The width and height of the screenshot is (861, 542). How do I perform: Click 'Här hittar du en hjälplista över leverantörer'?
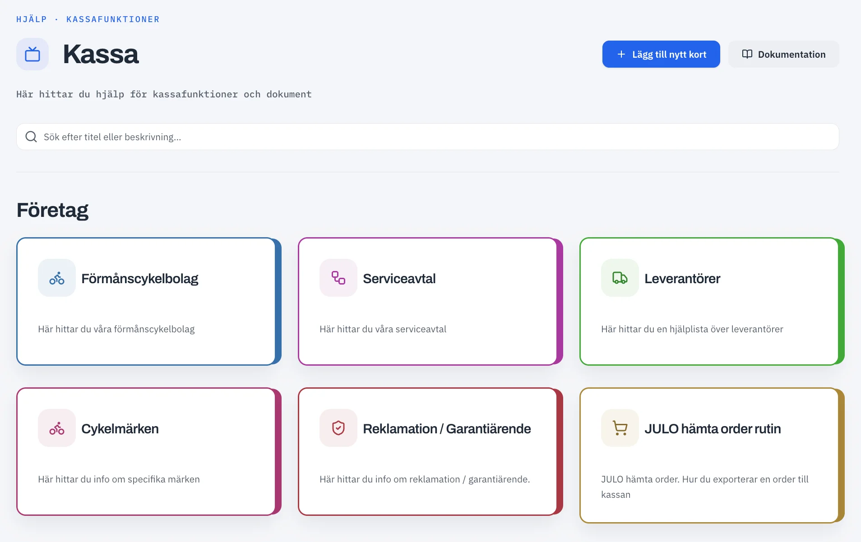pos(692,329)
